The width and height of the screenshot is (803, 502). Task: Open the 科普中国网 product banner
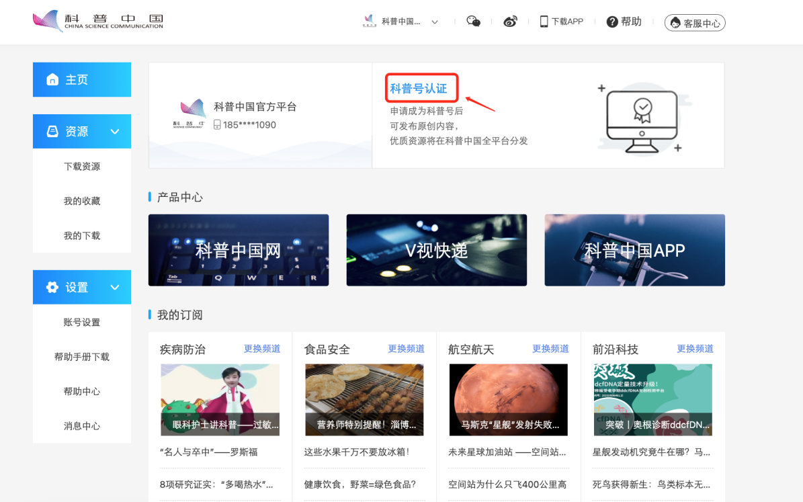coord(239,250)
